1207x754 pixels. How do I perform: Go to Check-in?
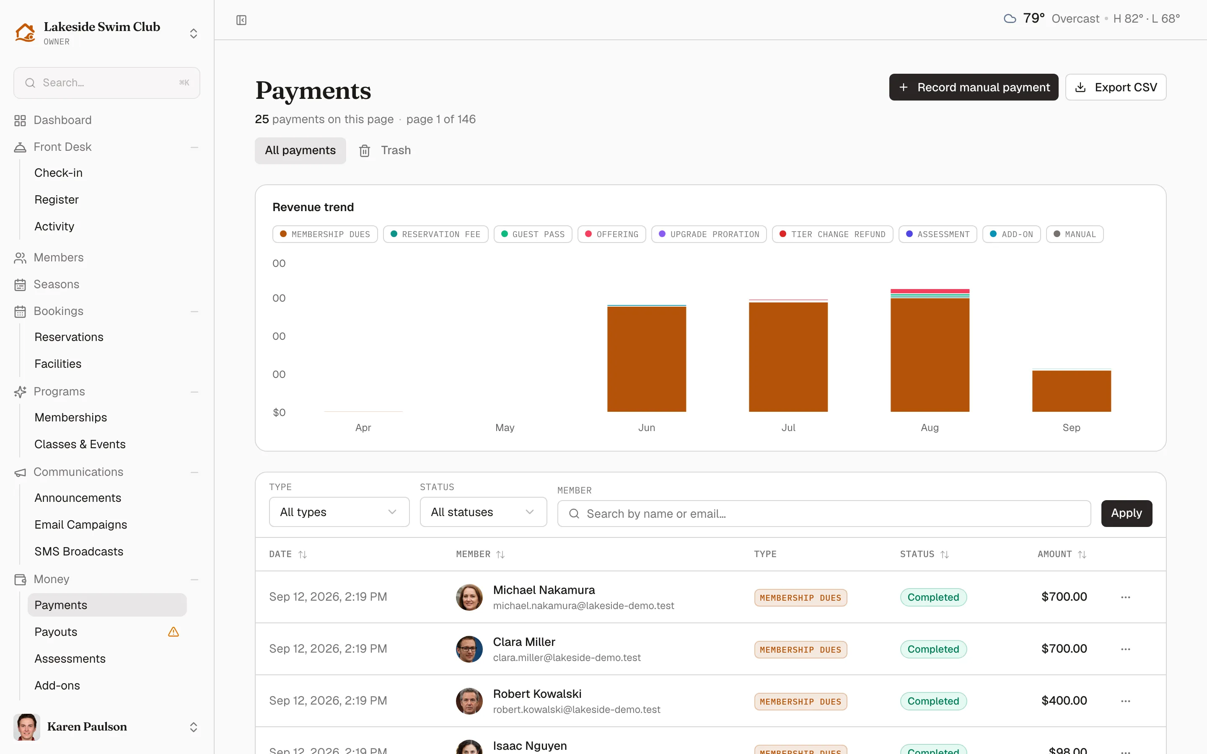(x=58, y=173)
